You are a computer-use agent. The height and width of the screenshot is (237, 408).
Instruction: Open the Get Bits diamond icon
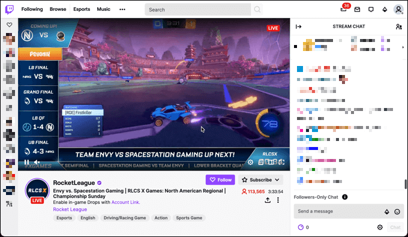(x=385, y=10)
